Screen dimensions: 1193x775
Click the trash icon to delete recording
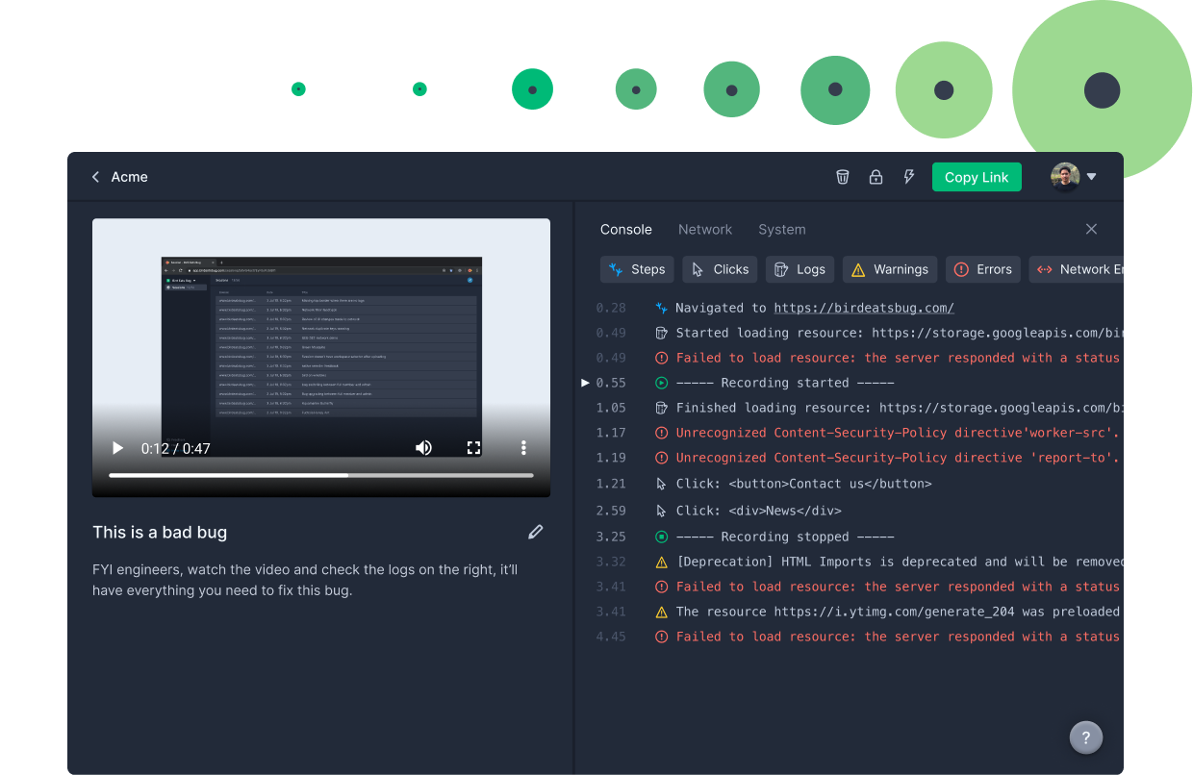[842, 177]
